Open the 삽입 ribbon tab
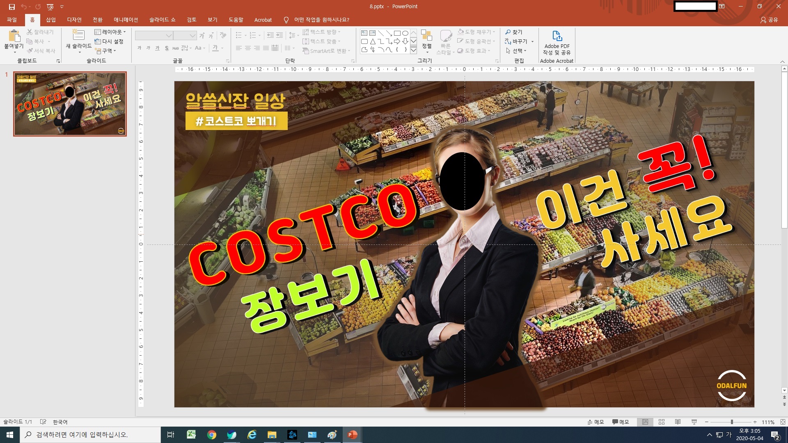The width and height of the screenshot is (788, 443). [51, 20]
